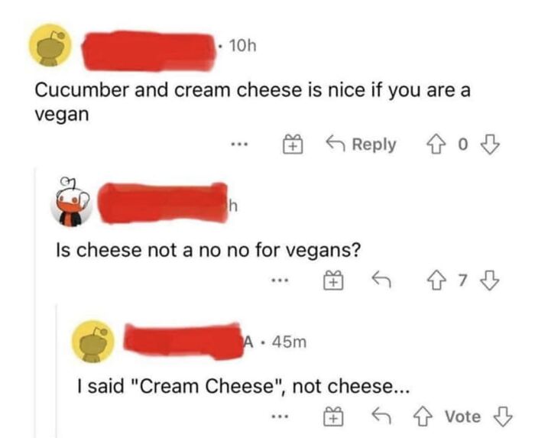
Task: Open more options on the vegans question comment
Action: [x=280, y=281]
